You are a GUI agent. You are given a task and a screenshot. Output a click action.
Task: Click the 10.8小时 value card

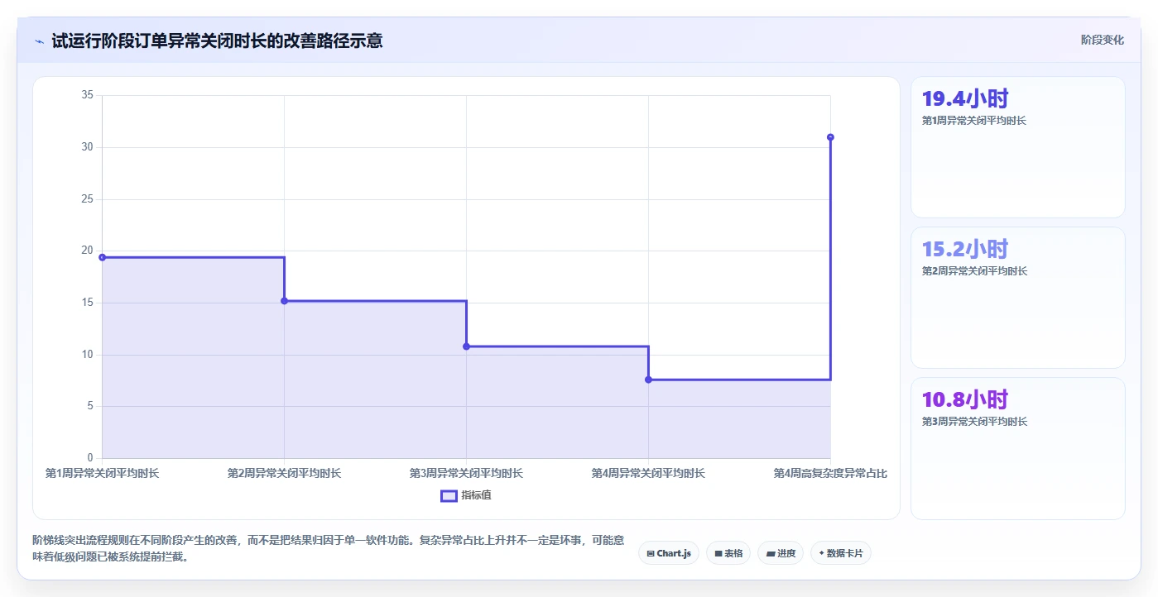(1017, 448)
